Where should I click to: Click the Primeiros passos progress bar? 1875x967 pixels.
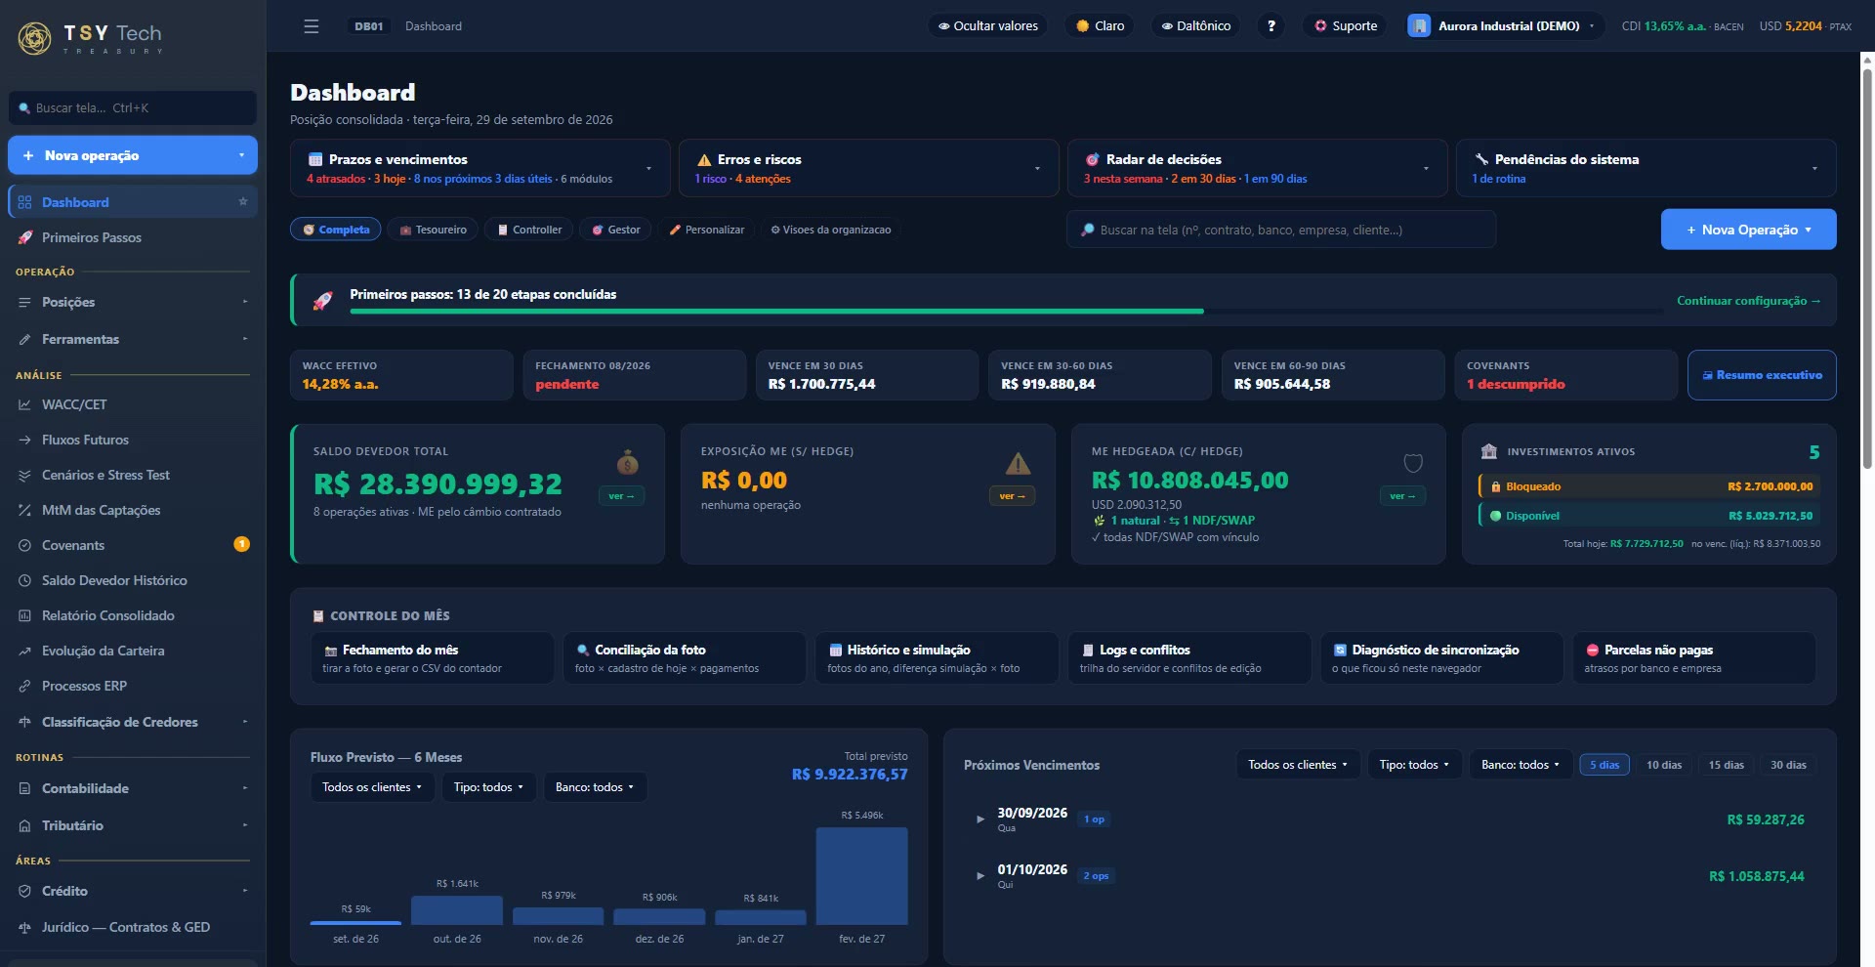pyautogui.click(x=1006, y=311)
